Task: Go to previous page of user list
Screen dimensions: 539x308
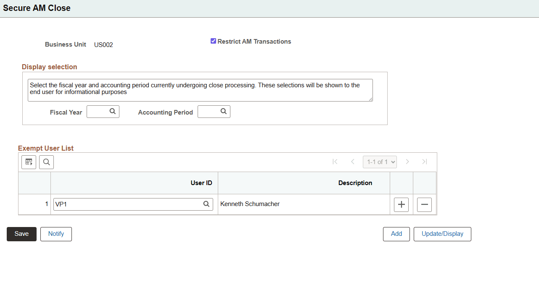Action: [x=353, y=162]
